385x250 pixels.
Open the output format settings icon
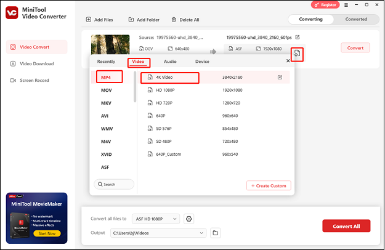click(x=297, y=53)
